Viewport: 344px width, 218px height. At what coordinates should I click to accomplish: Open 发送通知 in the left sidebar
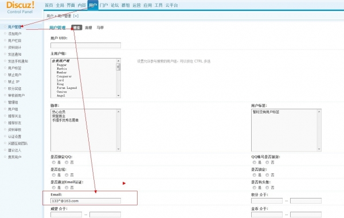[x=14, y=54]
